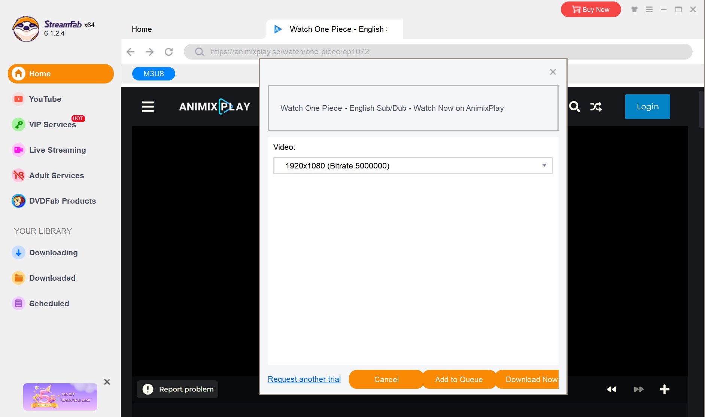
Task: Click the Scheduled list icon
Action: (x=18, y=304)
